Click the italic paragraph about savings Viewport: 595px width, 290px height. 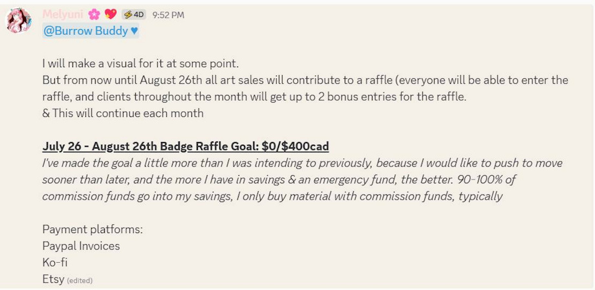pos(302,180)
